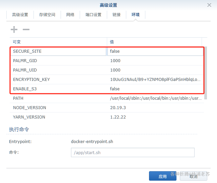217x183 pixels.
Task: Select the 端口设置 tab
Action: pos(93,14)
